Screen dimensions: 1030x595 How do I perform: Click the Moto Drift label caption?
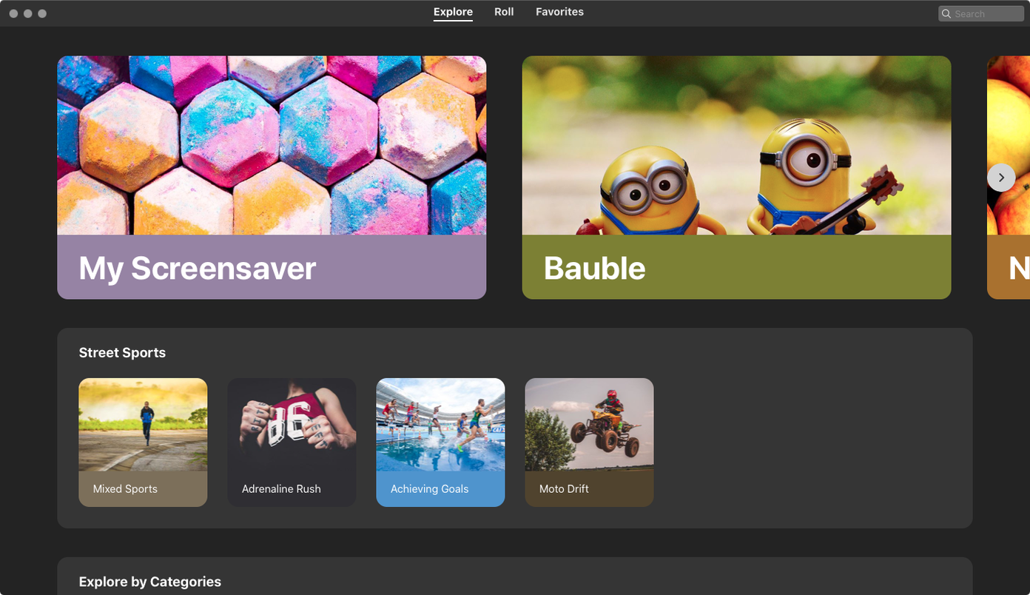tap(564, 489)
